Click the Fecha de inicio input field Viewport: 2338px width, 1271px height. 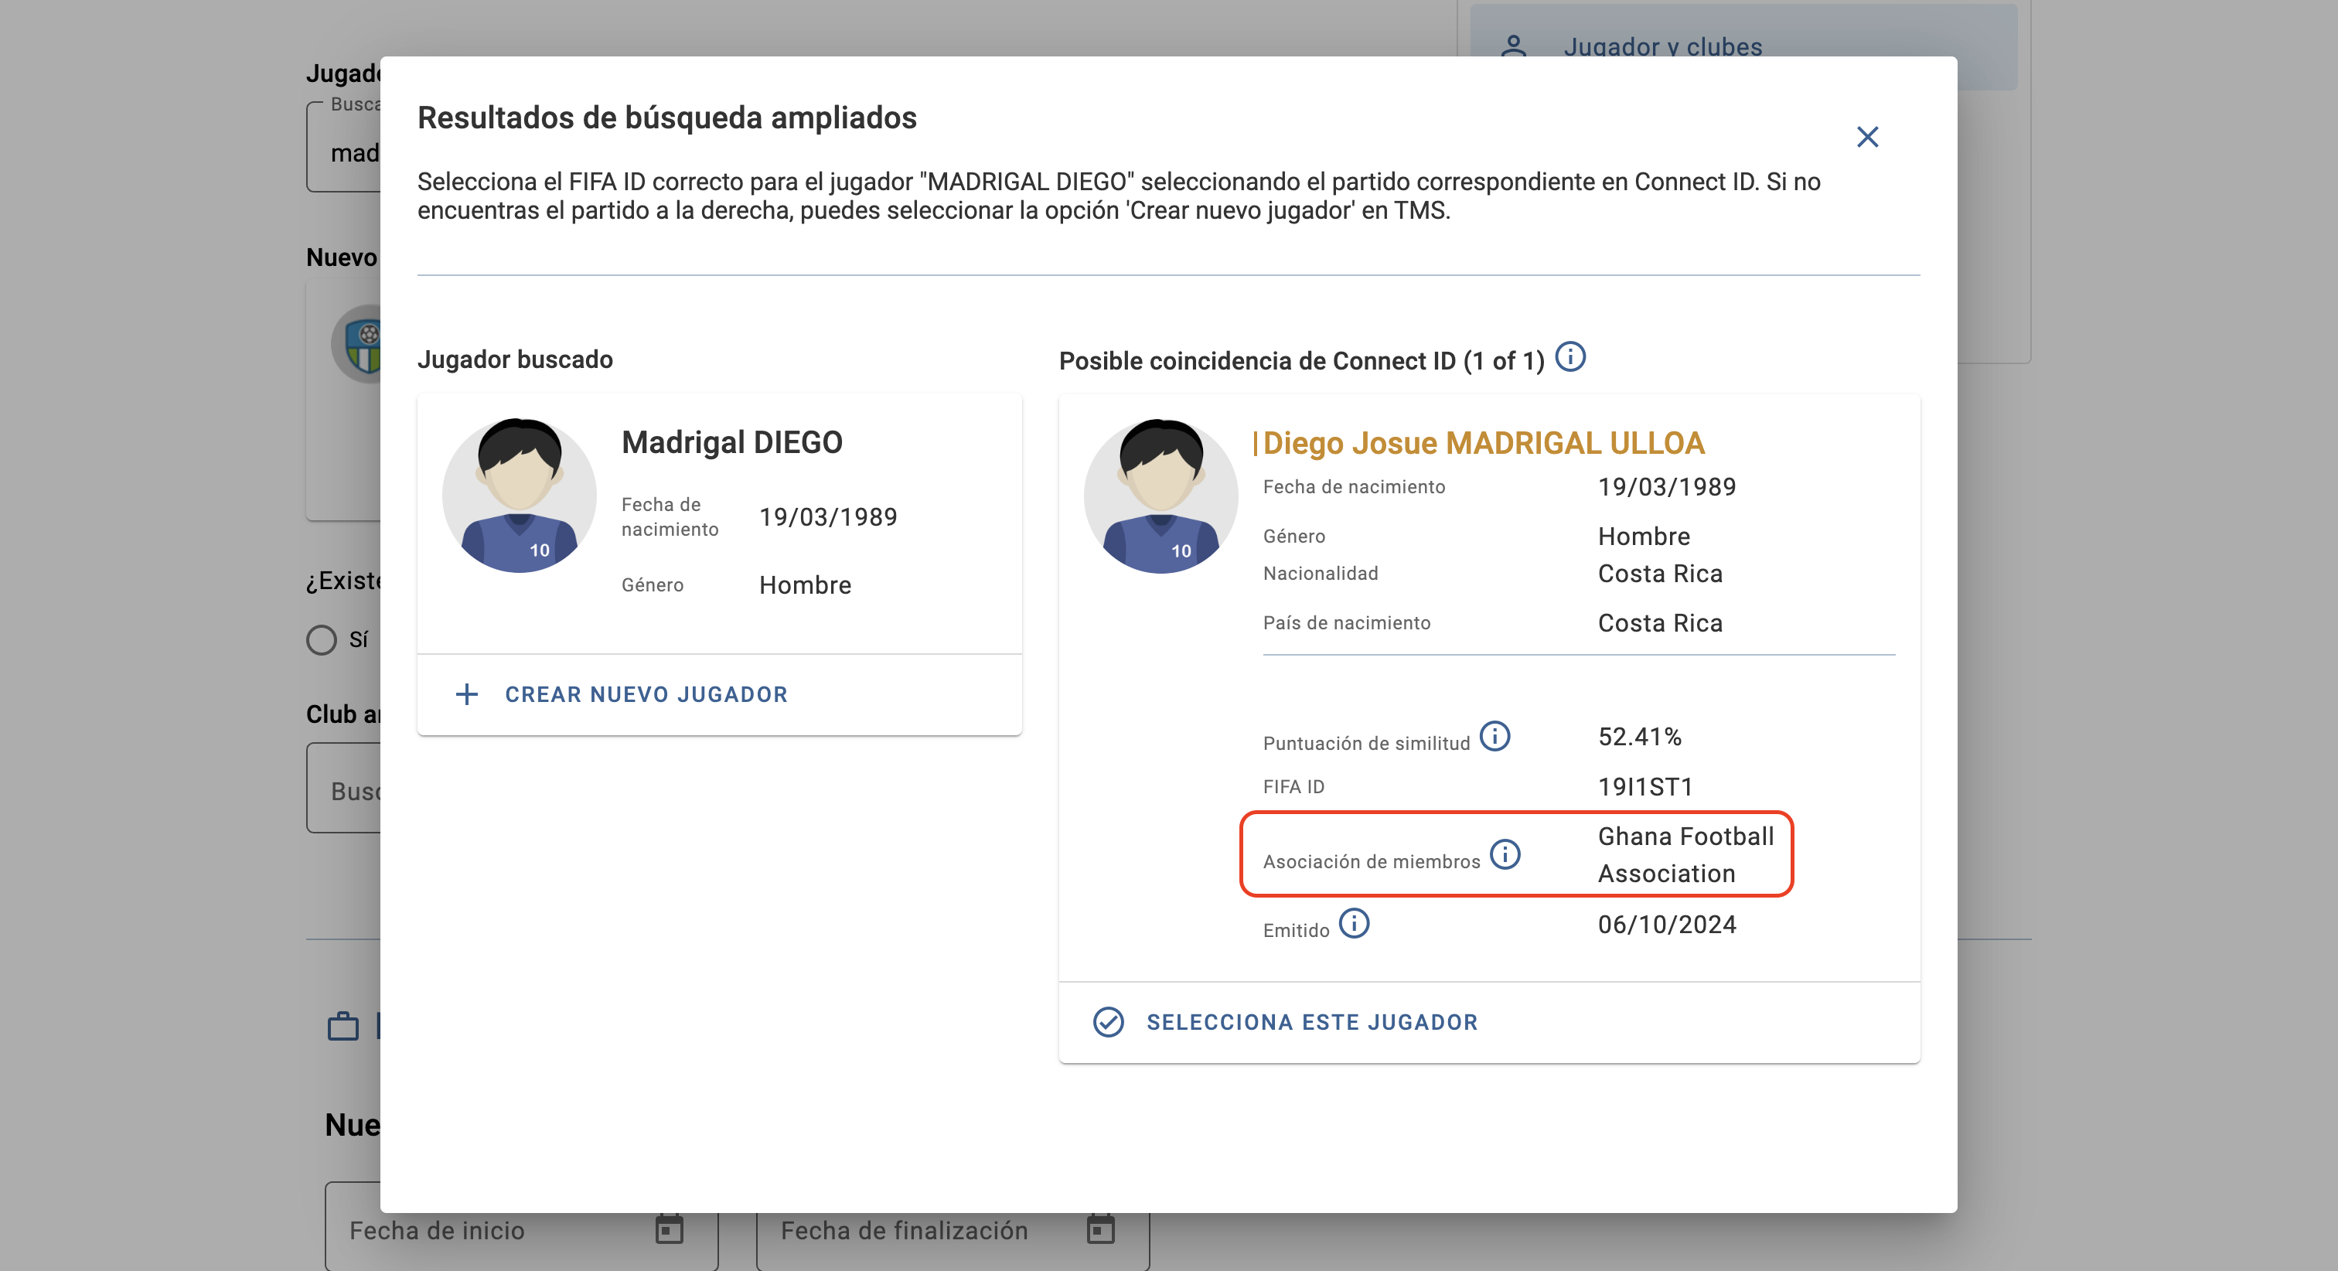(x=522, y=1229)
